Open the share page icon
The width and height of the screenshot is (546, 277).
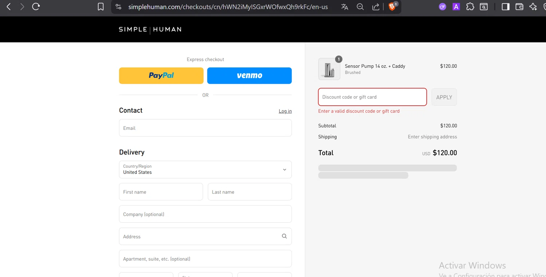[x=376, y=7]
